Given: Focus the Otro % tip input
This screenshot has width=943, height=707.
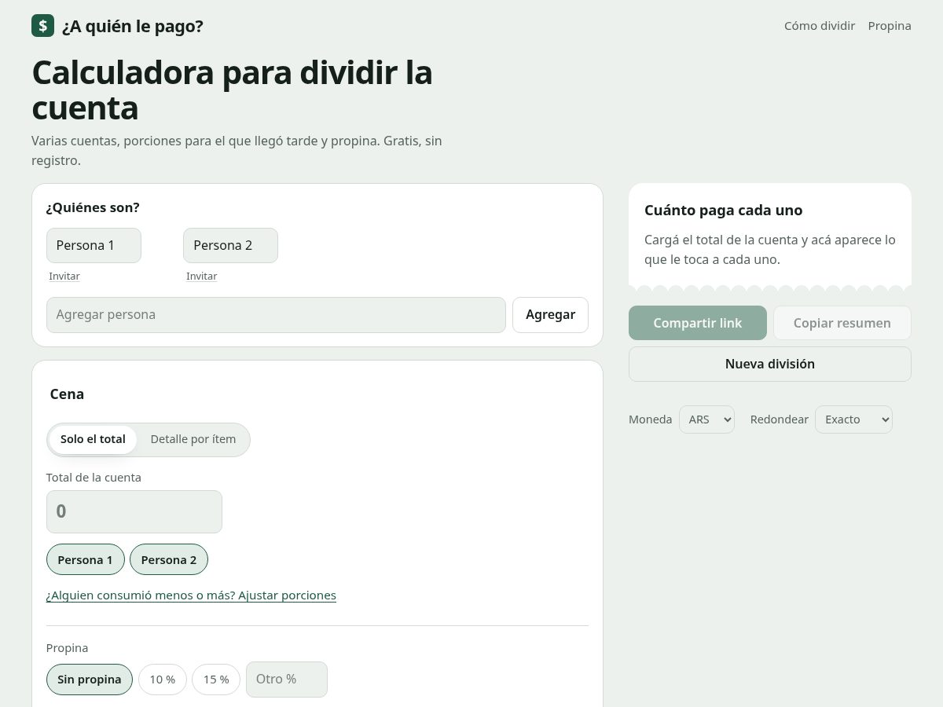Looking at the screenshot, I should [x=287, y=680].
